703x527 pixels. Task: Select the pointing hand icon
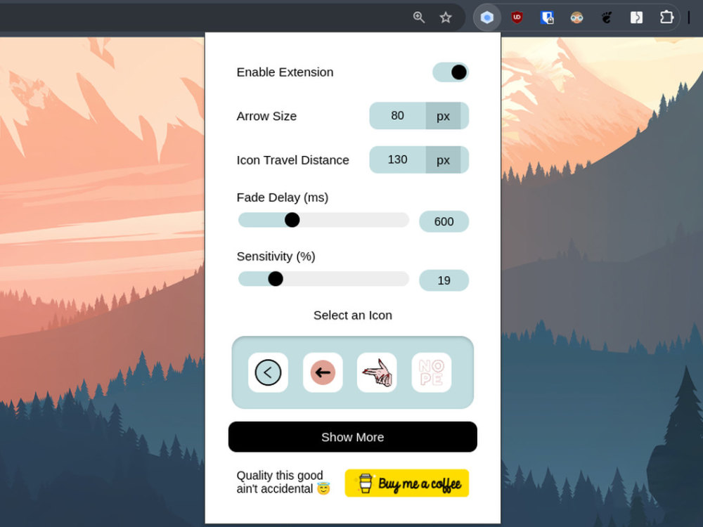click(x=377, y=372)
